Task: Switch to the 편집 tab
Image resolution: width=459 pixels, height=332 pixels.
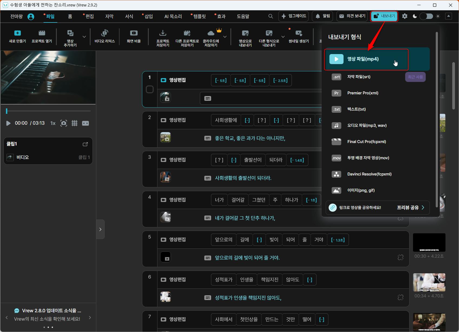Action: (90, 16)
